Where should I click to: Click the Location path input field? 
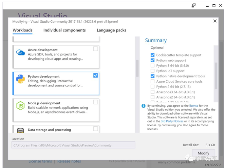(x=73, y=145)
